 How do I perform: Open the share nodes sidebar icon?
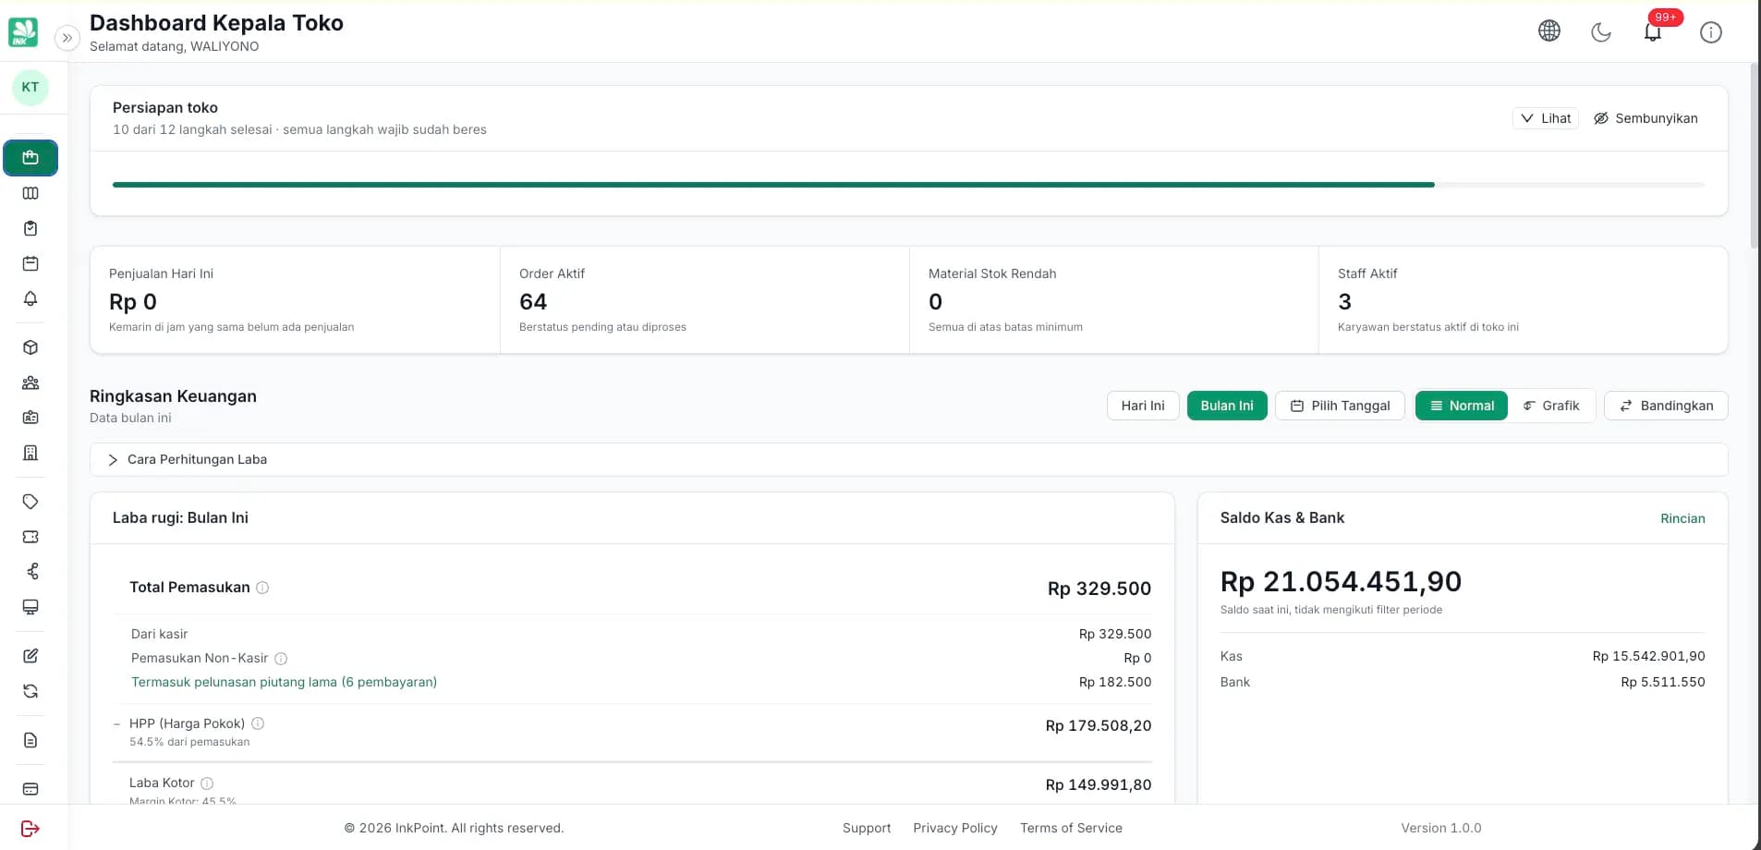click(30, 572)
